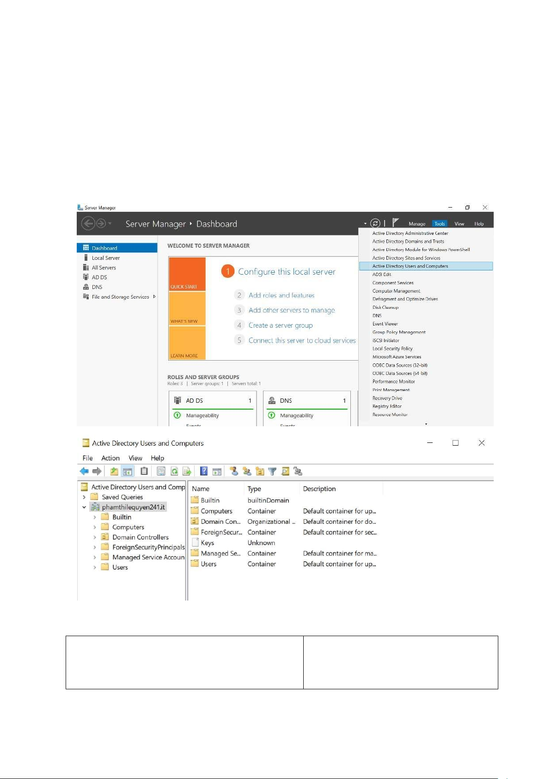Click the blue Help question mark icon

tap(203, 471)
